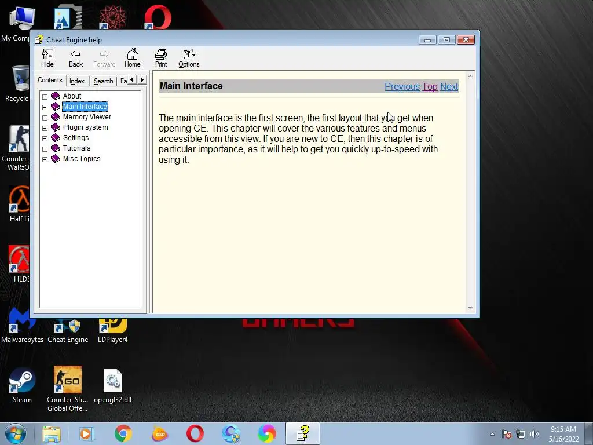Screen dimensions: 593x445
Task: Switch to the Search tab
Action: click(103, 81)
